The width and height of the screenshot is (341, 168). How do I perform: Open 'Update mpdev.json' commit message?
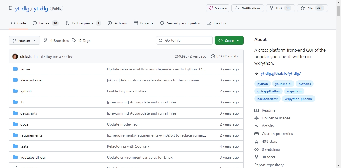point(123,124)
